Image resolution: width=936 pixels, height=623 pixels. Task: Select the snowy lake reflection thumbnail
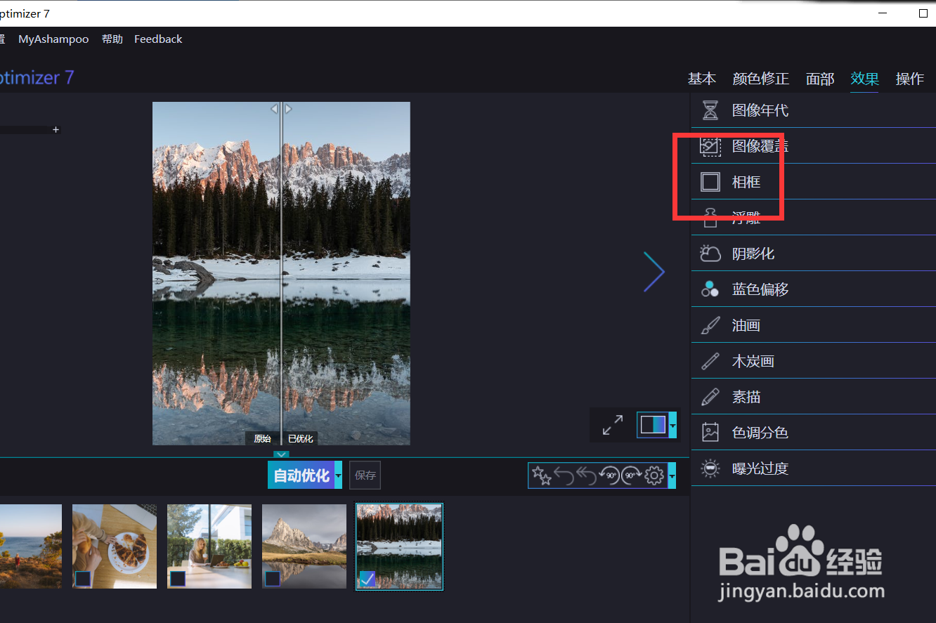click(x=399, y=546)
